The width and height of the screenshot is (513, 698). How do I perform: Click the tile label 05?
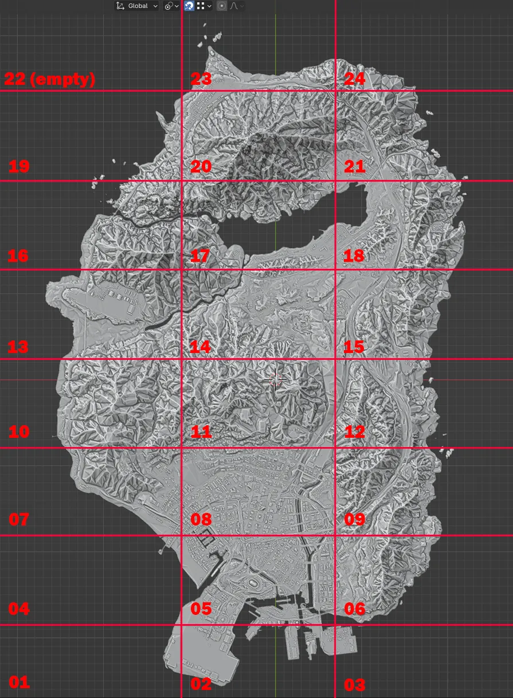pos(201,609)
